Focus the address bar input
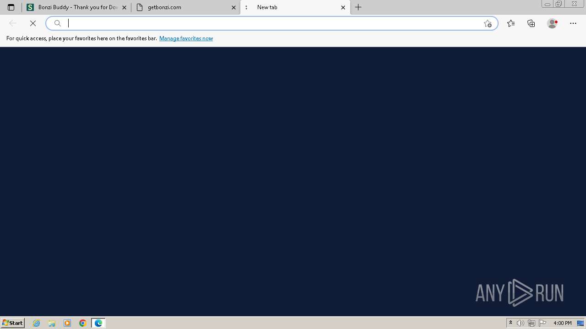The height and width of the screenshot is (329, 586). 272,23
